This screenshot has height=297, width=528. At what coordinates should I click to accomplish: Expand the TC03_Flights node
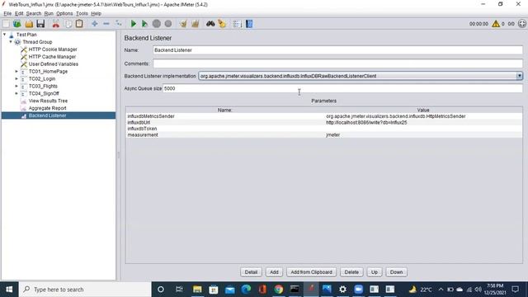pyautogui.click(x=16, y=86)
